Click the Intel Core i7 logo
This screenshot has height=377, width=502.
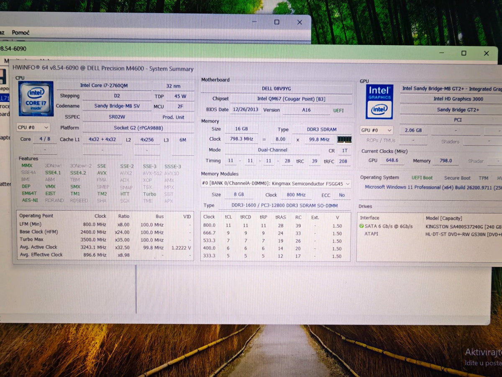pyautogui.click(x=36, y=99)
